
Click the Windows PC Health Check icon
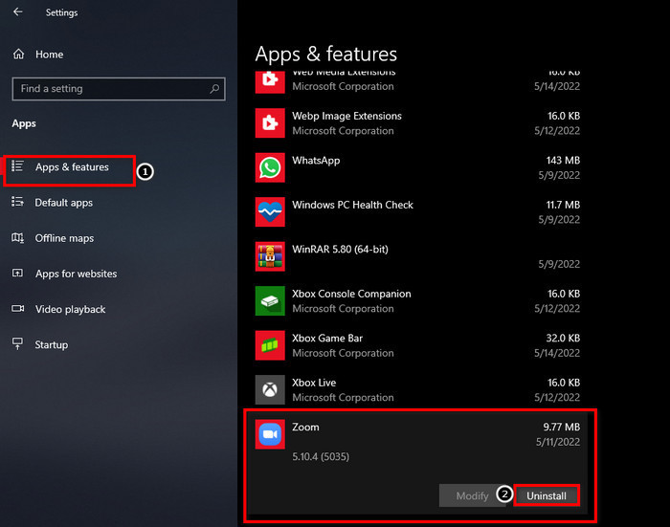270,211
